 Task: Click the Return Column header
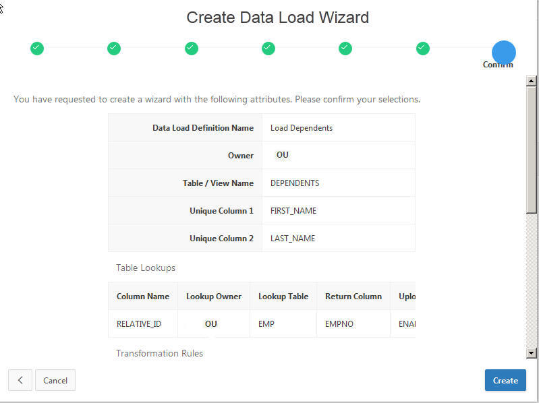(x=353, y=297)
